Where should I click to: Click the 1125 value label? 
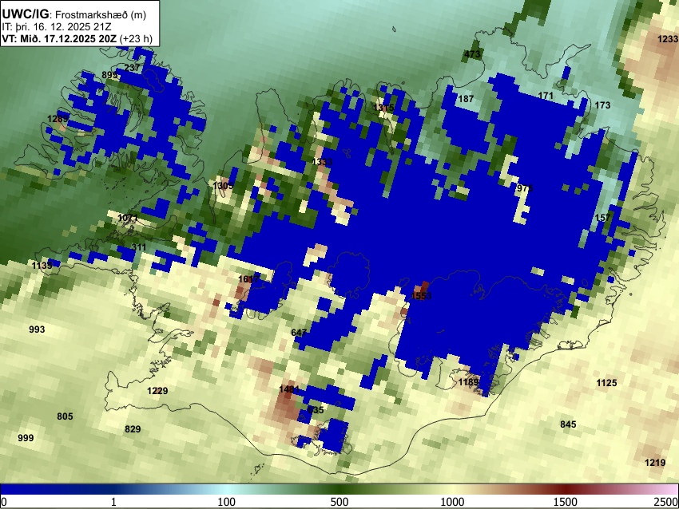tap(606, 383)
